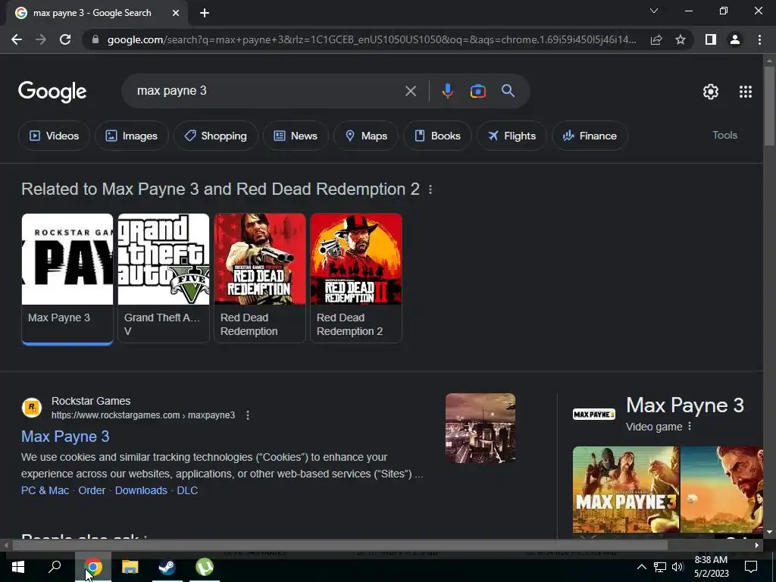The image size is (776, 582).
Task: Open the PC & Mac sitelink
Action: pos(45,490)
